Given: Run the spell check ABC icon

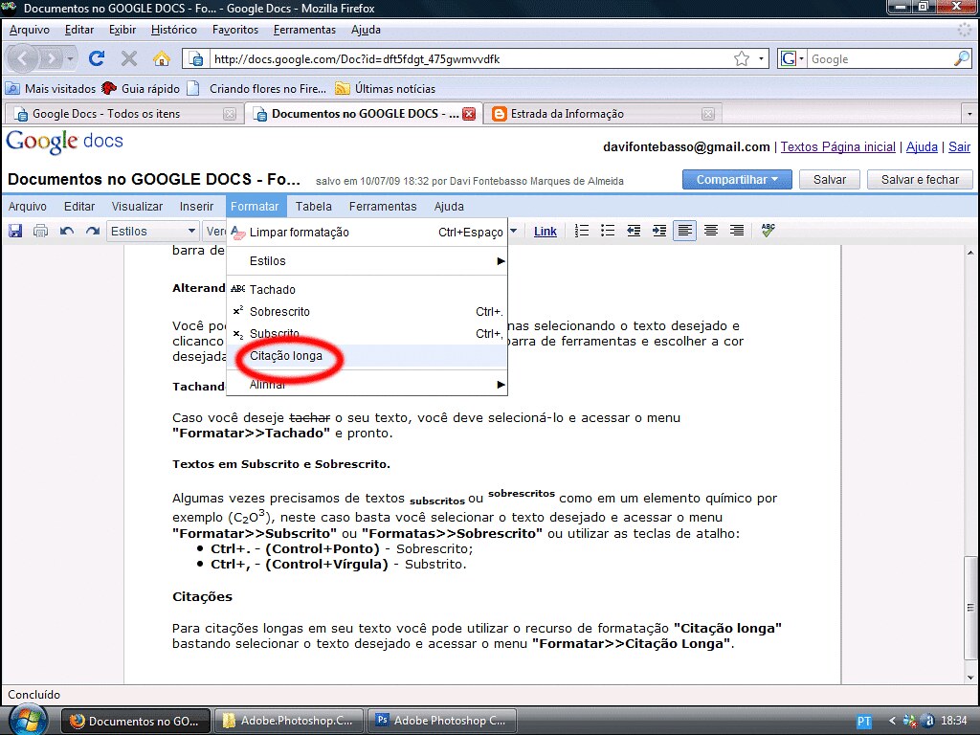Looking at the screenshot, I should 768,231.
